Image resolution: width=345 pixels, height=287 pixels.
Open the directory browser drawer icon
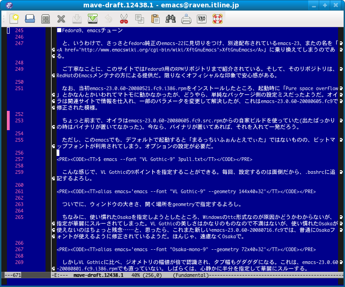46,19
